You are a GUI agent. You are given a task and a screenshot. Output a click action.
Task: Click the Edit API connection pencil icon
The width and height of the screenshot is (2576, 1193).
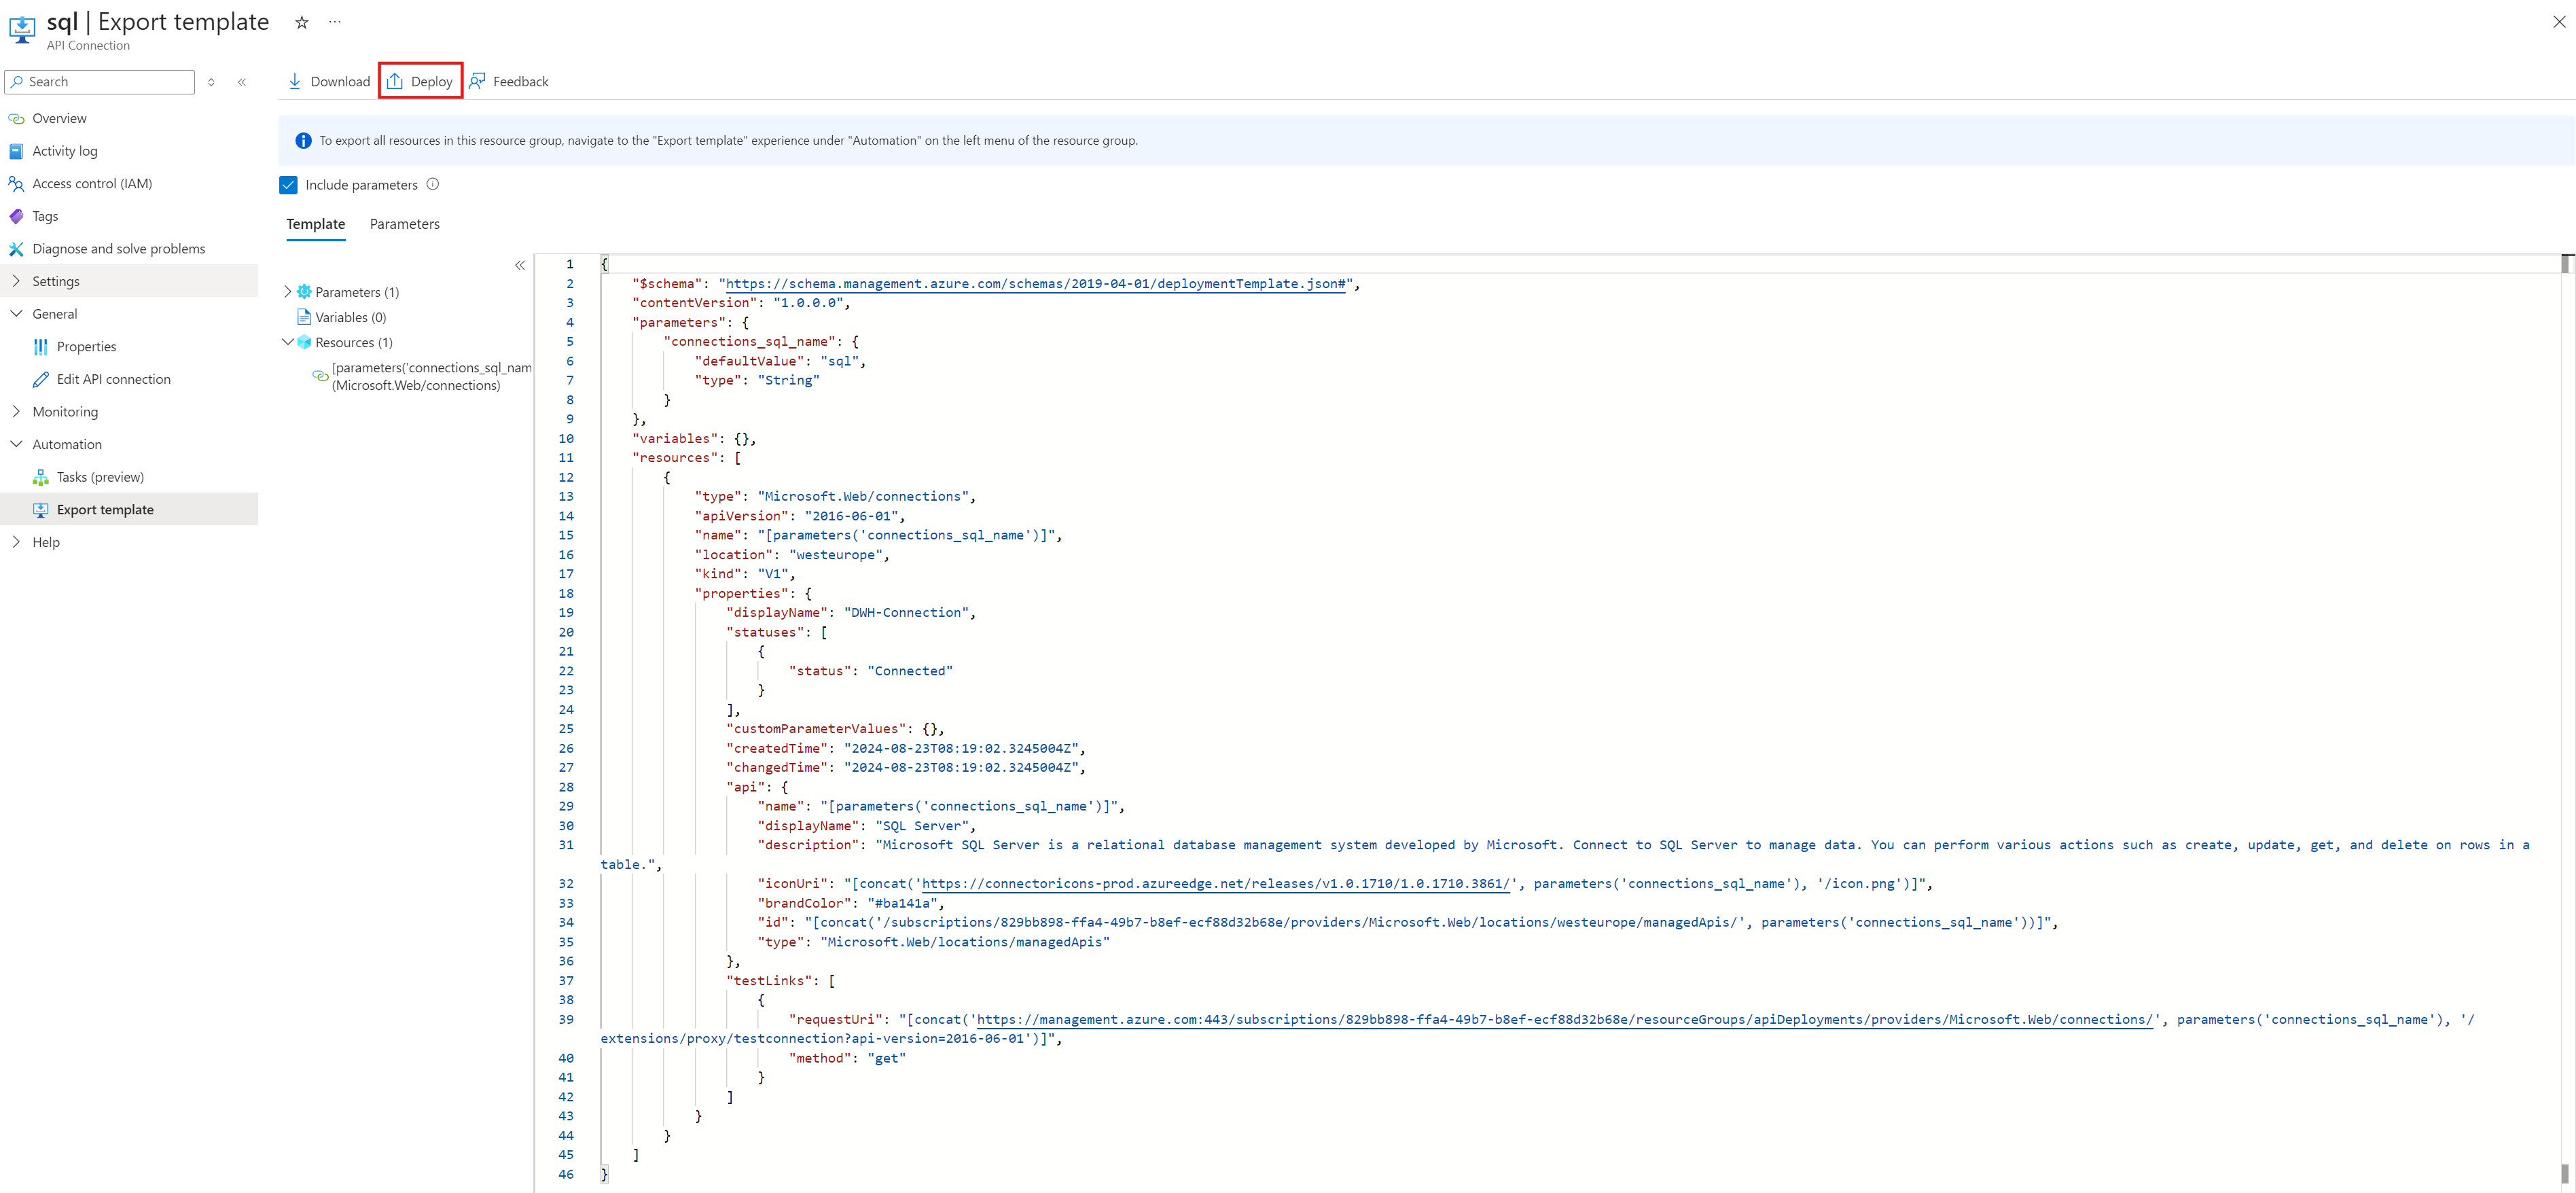click(40, 379)
